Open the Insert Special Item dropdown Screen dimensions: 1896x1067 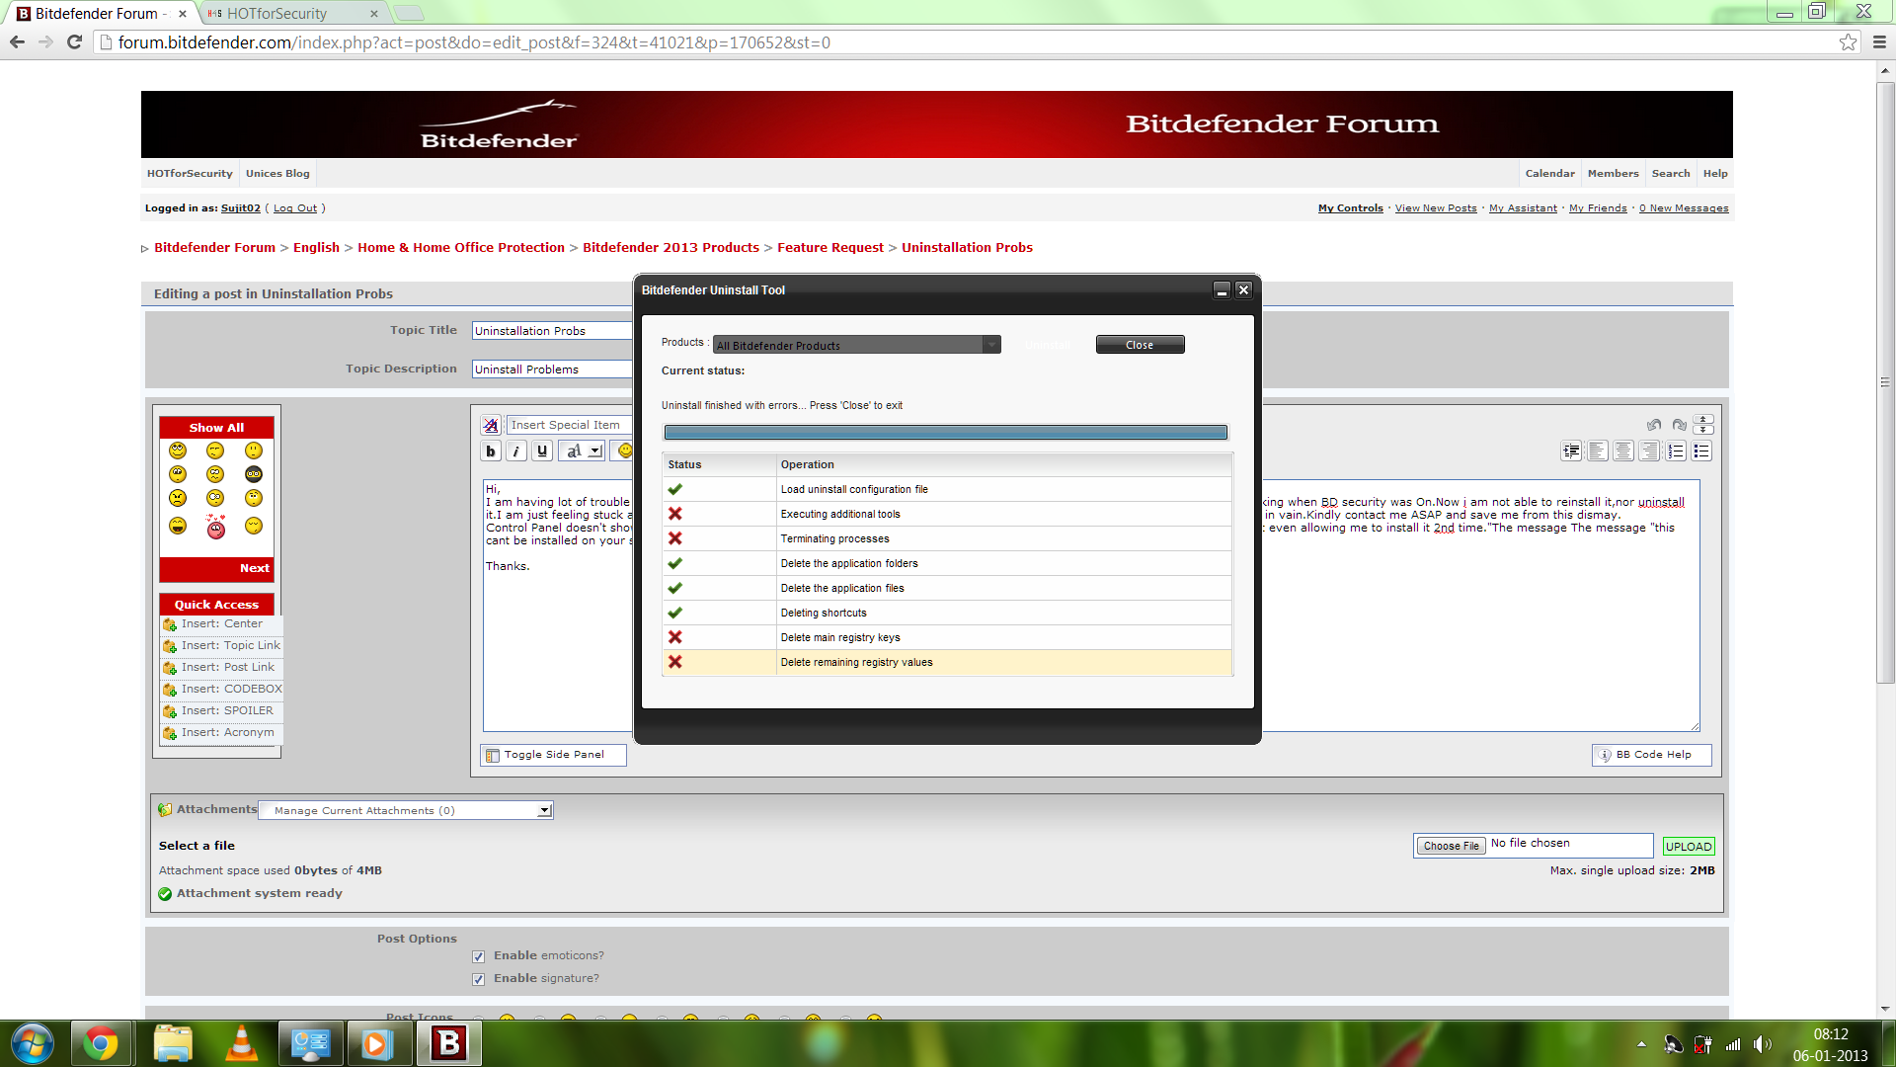click(x=569, y=425)
